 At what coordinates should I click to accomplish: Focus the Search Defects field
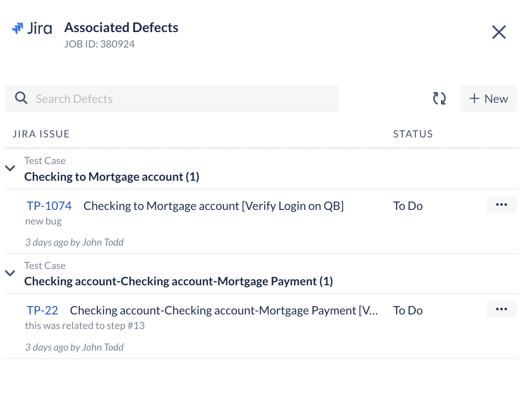coord(172,98)
